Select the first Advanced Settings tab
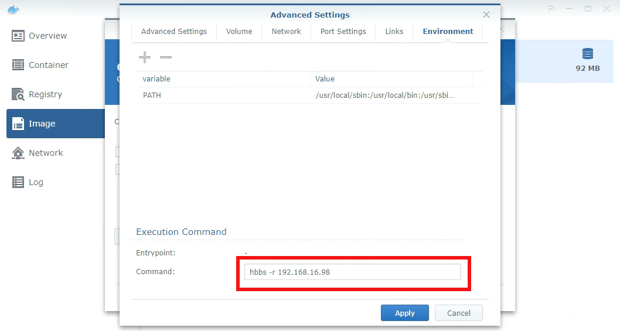This screenshot has width=620, height=331. click(173, 32)
